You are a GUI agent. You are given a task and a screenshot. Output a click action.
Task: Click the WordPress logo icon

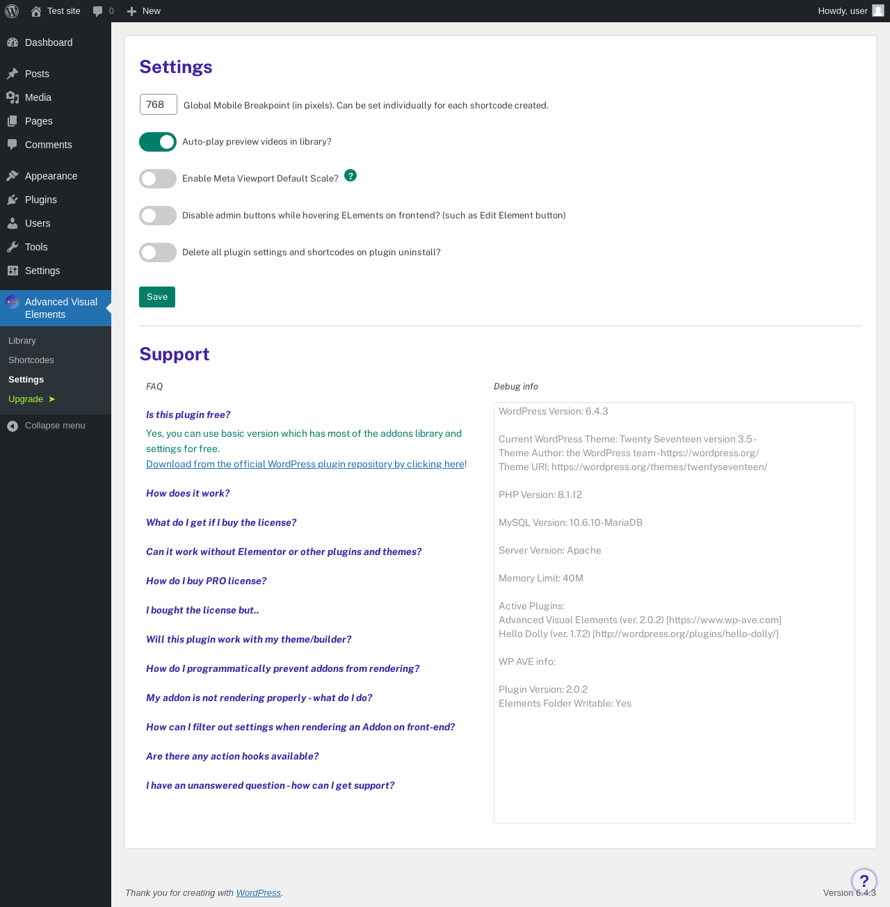pos(12,11)
